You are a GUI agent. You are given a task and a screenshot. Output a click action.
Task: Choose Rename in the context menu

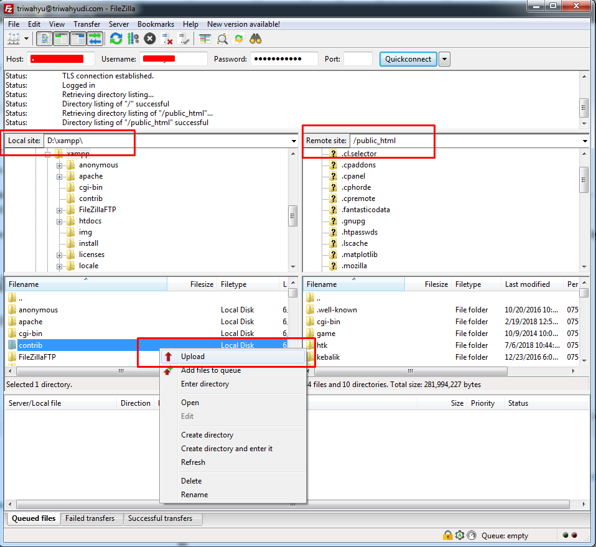(233, 495)
